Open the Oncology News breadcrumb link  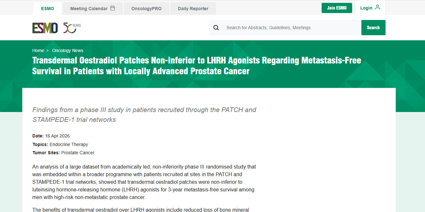click(68, 50)
